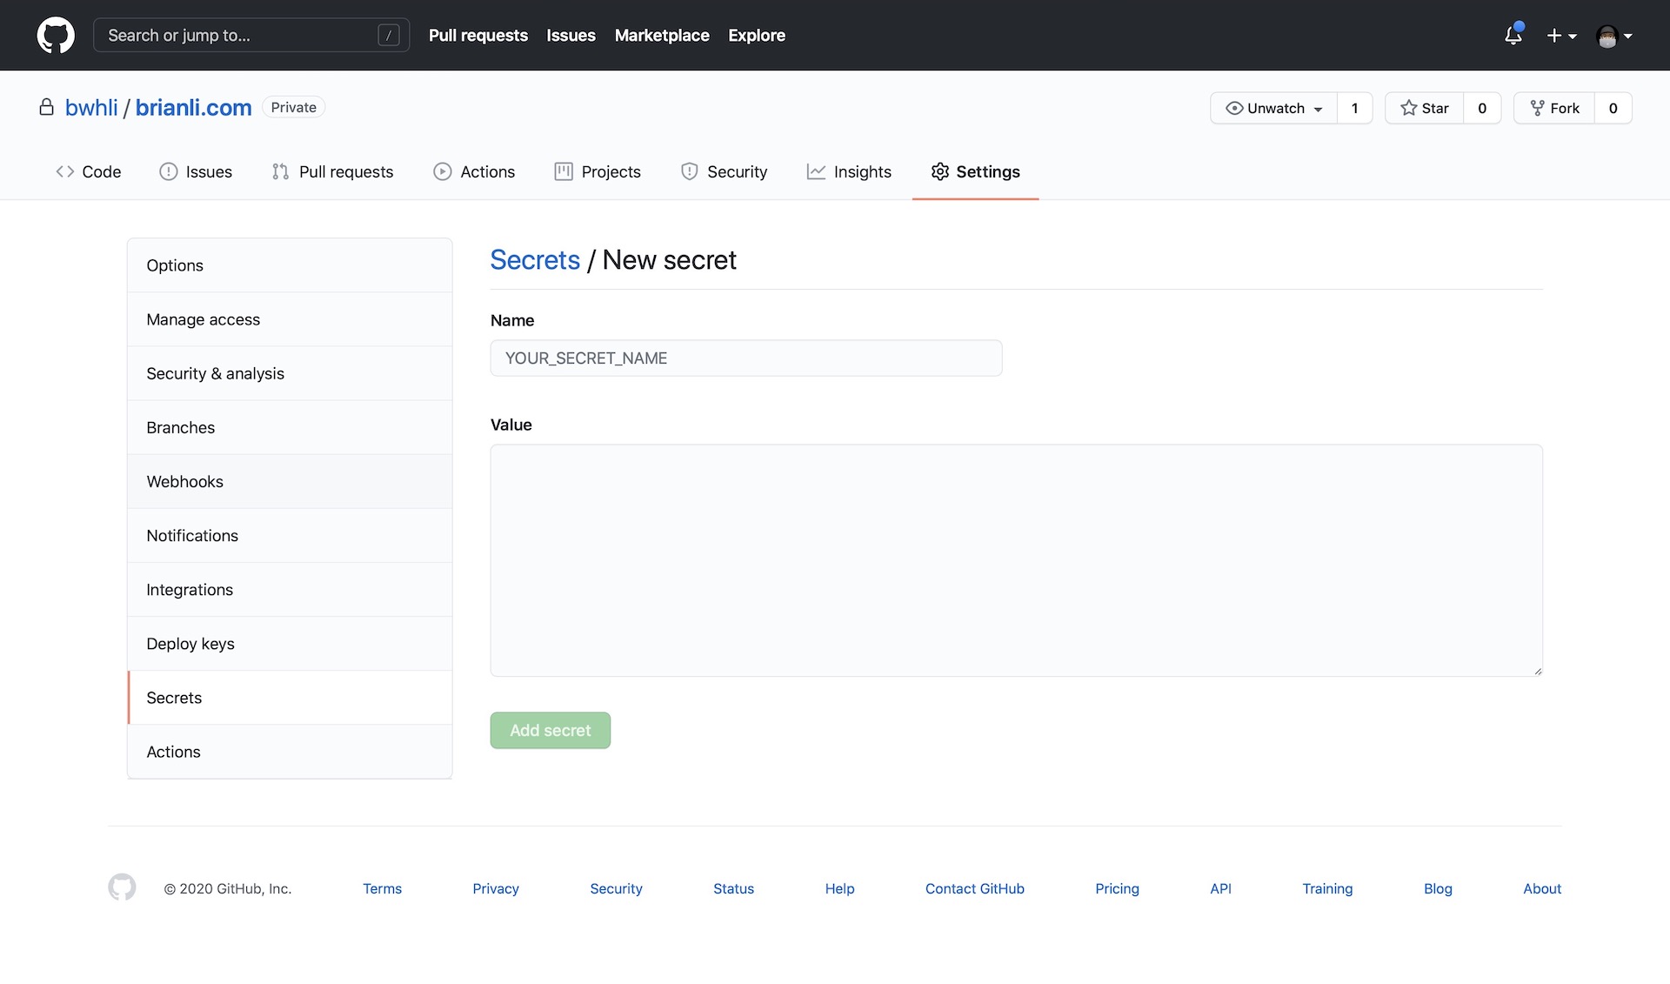Open Integrations settings

(x=290, y=589)
